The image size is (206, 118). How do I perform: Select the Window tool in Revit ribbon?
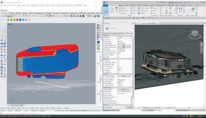coord(123,8)
